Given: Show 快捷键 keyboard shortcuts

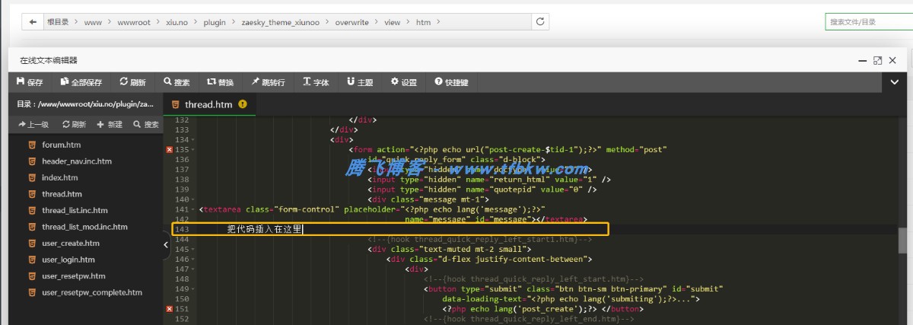Looking at the screenshot, I should coord(451,81).
